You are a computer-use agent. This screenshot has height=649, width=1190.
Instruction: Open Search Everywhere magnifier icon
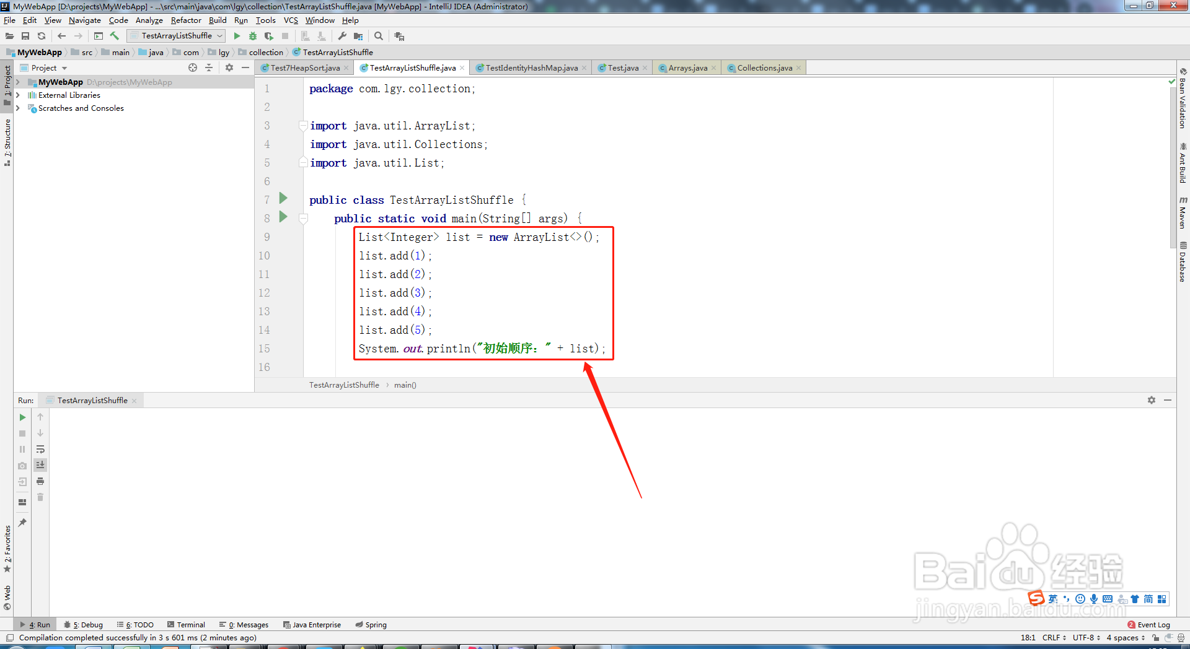click(x=379, y=36)
